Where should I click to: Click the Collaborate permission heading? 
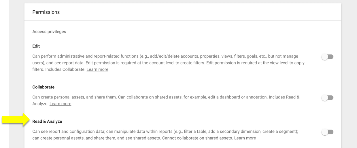(43, 87)
